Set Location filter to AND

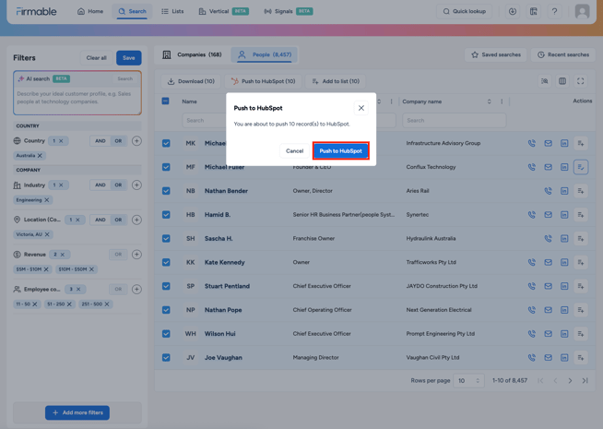(x=100, y=220)
